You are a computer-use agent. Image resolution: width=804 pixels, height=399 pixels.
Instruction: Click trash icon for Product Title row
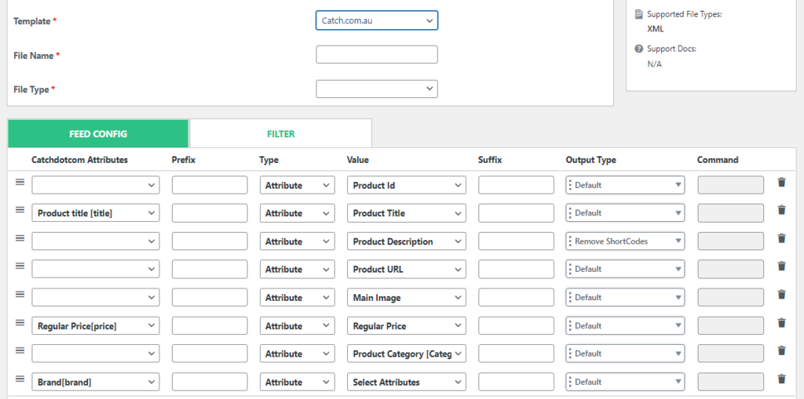tap(781, 210)
